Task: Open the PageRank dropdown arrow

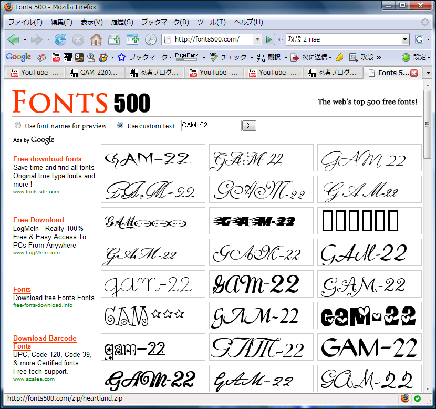Action: point(204,58)
